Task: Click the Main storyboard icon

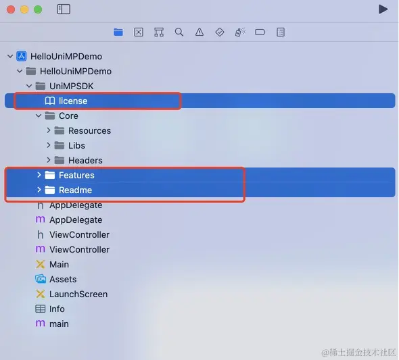Action: 40,264
